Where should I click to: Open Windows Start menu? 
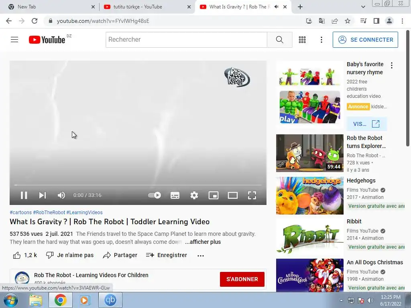point(11,300)
